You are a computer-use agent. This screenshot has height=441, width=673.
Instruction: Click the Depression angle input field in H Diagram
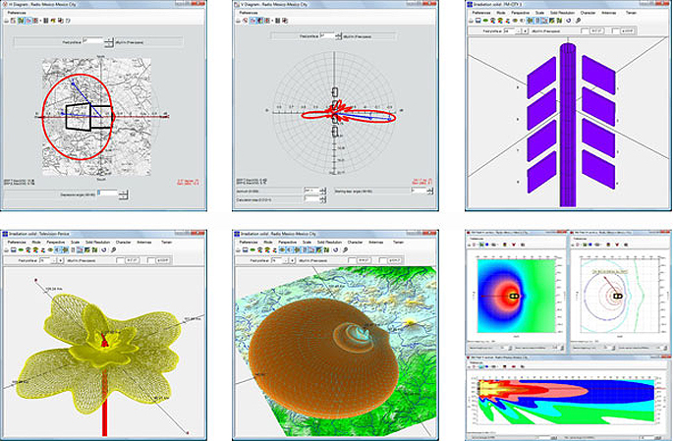pos(107,194)
